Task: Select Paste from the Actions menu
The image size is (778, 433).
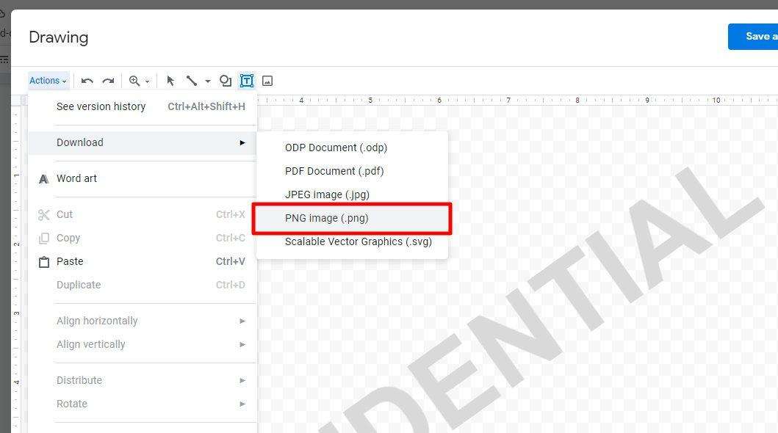Action: [x=71, y=261]
